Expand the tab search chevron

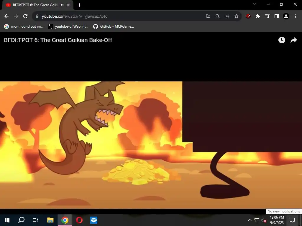click(x=255, y=4)
